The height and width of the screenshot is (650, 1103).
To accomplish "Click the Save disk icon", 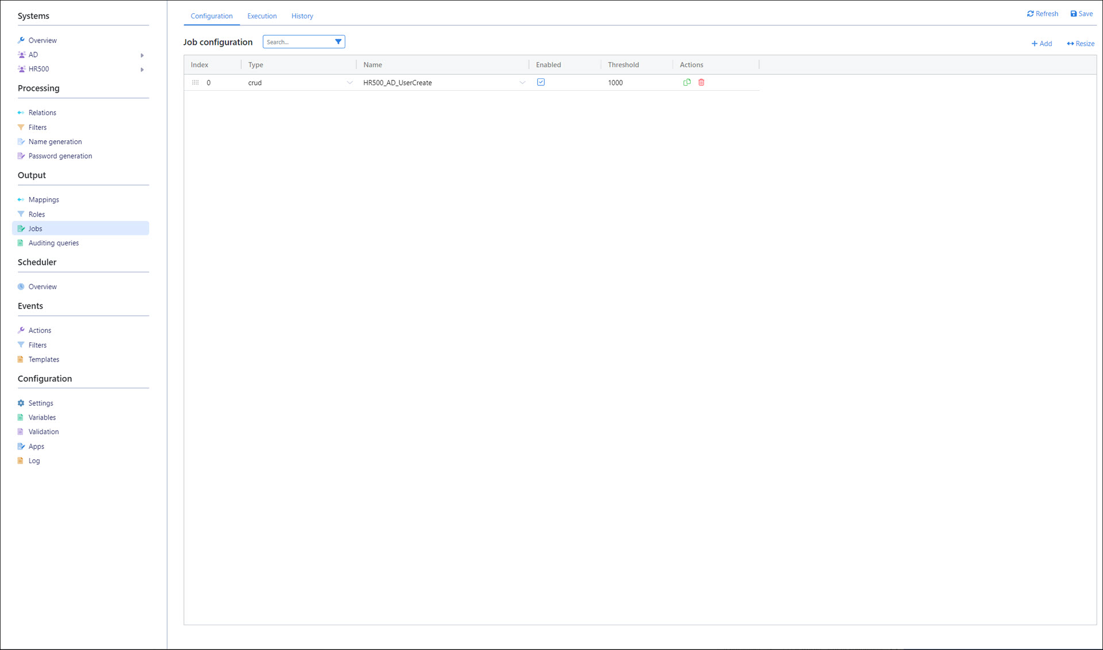I will point(1073,14).
